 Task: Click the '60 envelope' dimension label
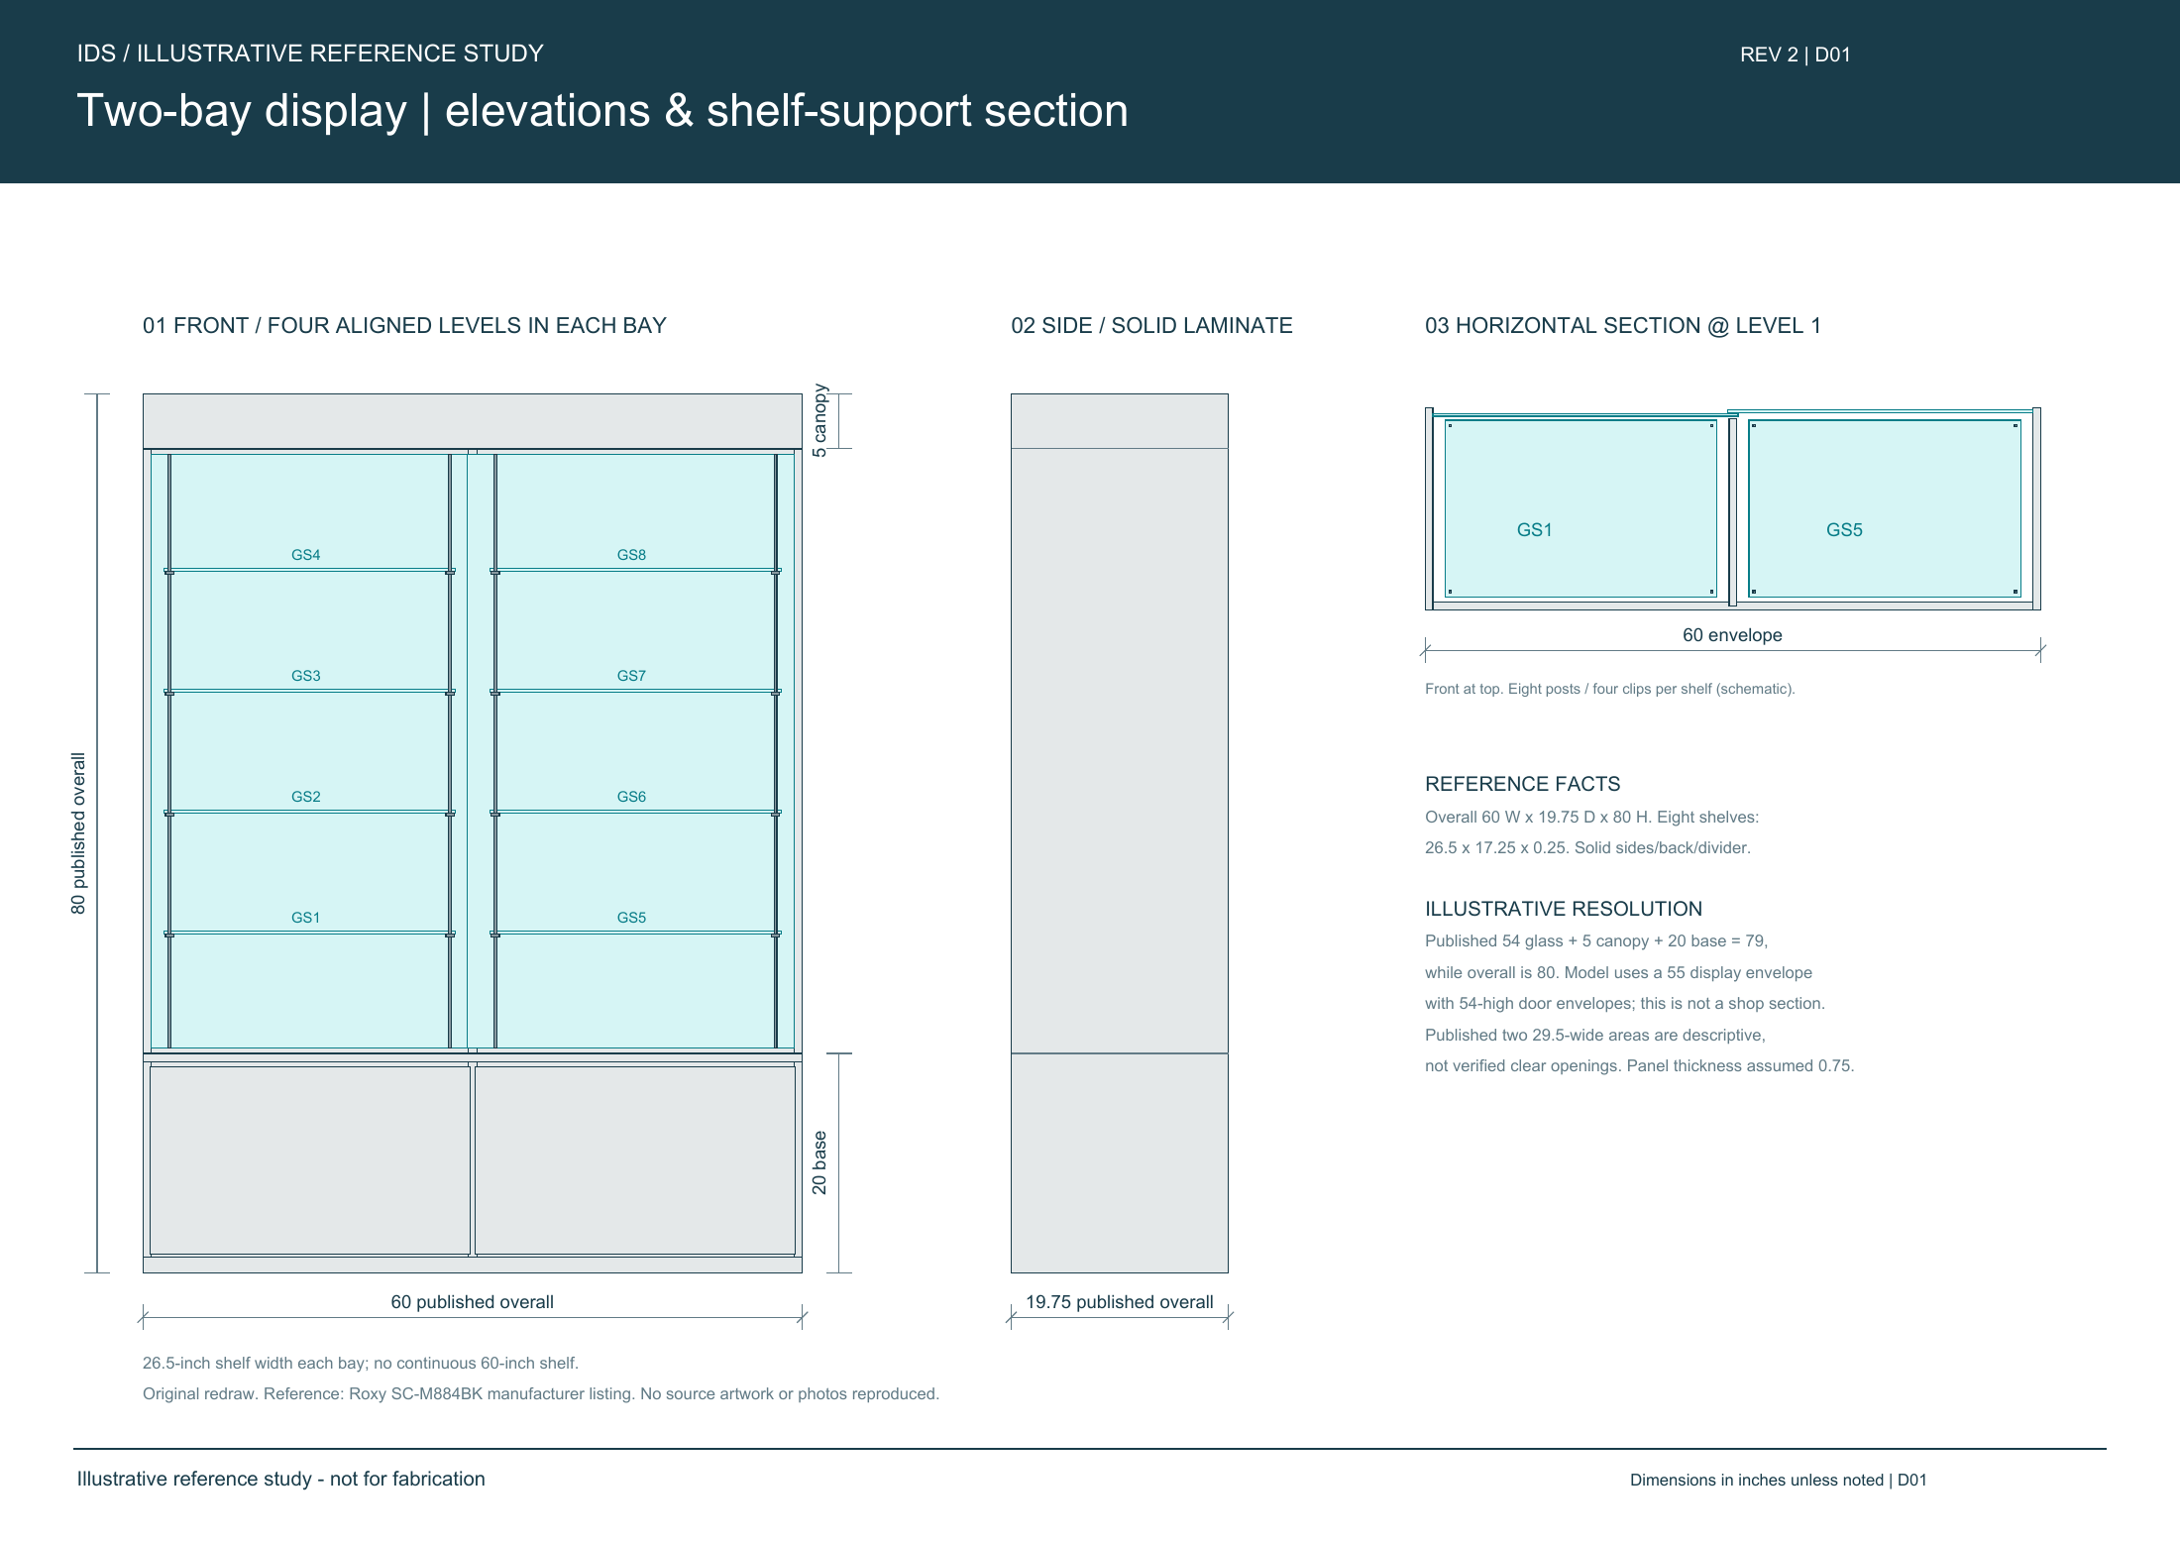click(x=1732, y=635)
